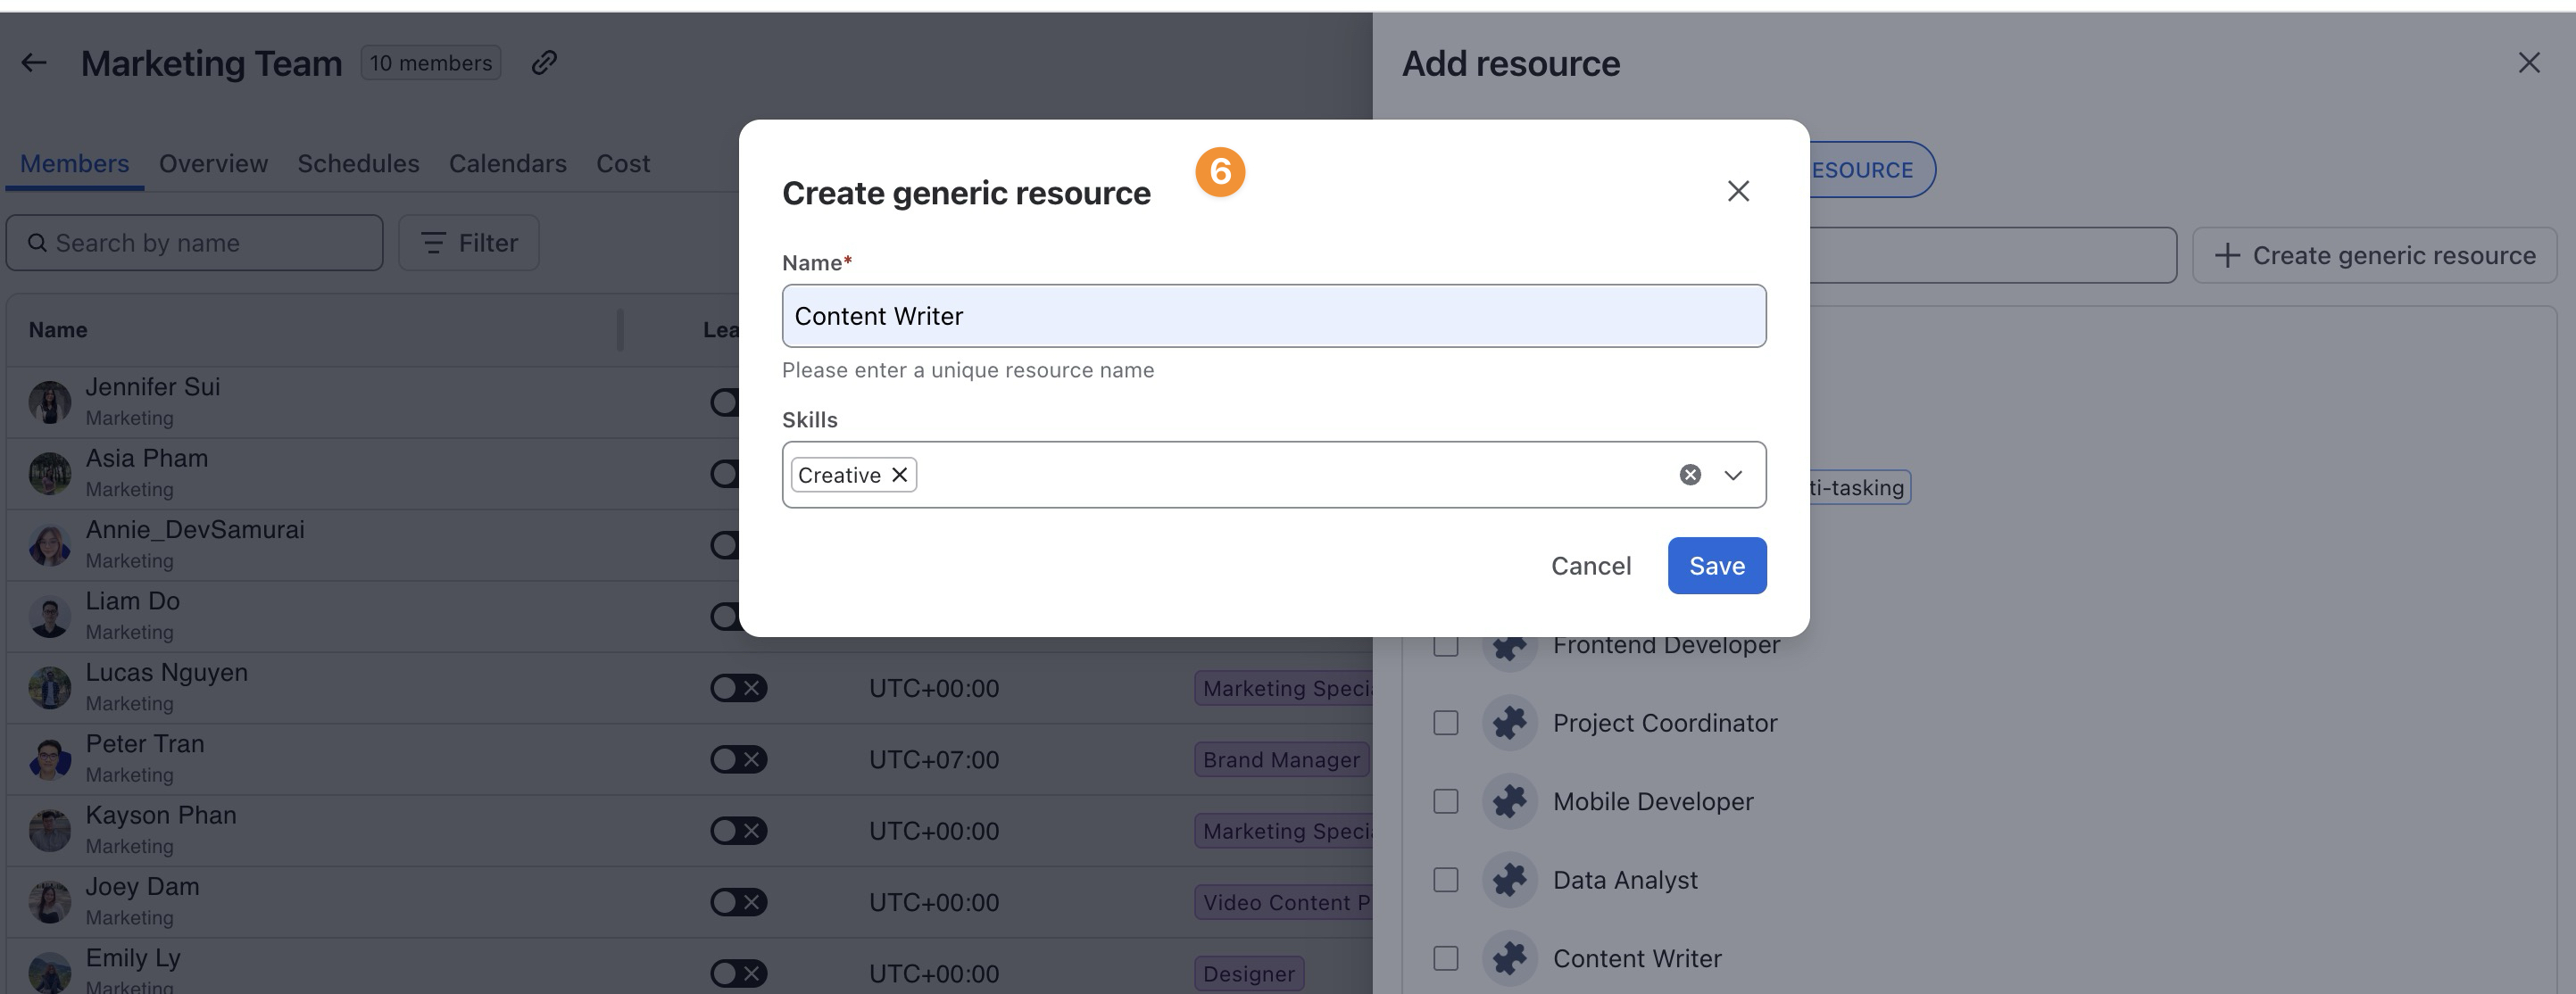Click Project Coordinator resource label

point(1665,723)
